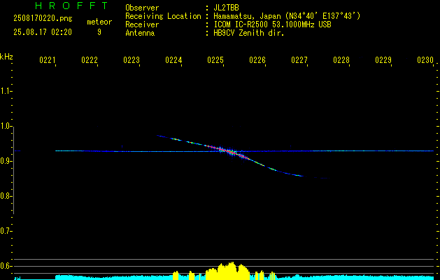Click the 0230 time marker
This screenshot has height=280, width=440.
(425, 60)
